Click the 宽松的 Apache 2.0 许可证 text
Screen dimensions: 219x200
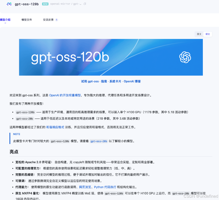34,162
